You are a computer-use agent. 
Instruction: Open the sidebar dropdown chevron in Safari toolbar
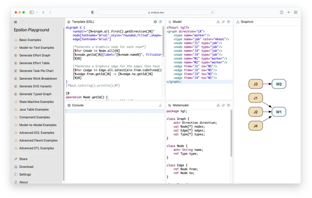coord(37,12)
